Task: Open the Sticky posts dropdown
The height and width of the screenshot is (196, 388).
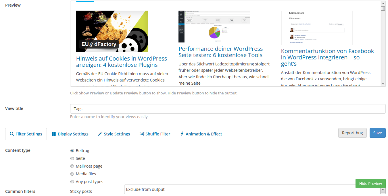Action: pyautogui.click(x=255, y=189)
